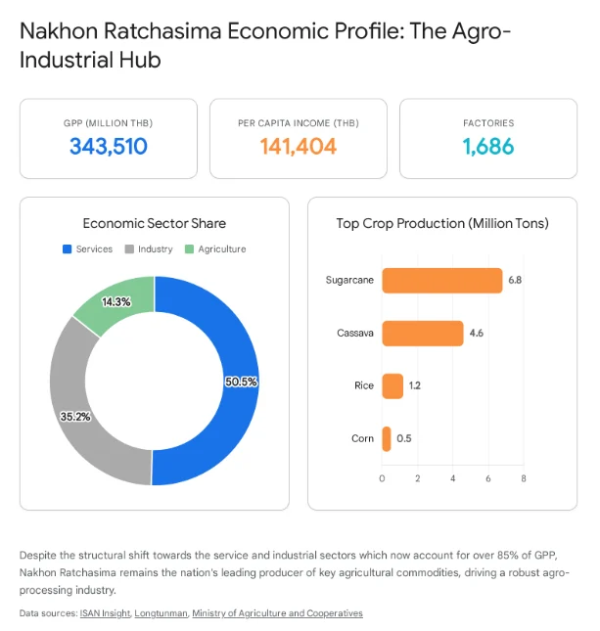Click the gray Industry legend swatch

tap(129, 249)
